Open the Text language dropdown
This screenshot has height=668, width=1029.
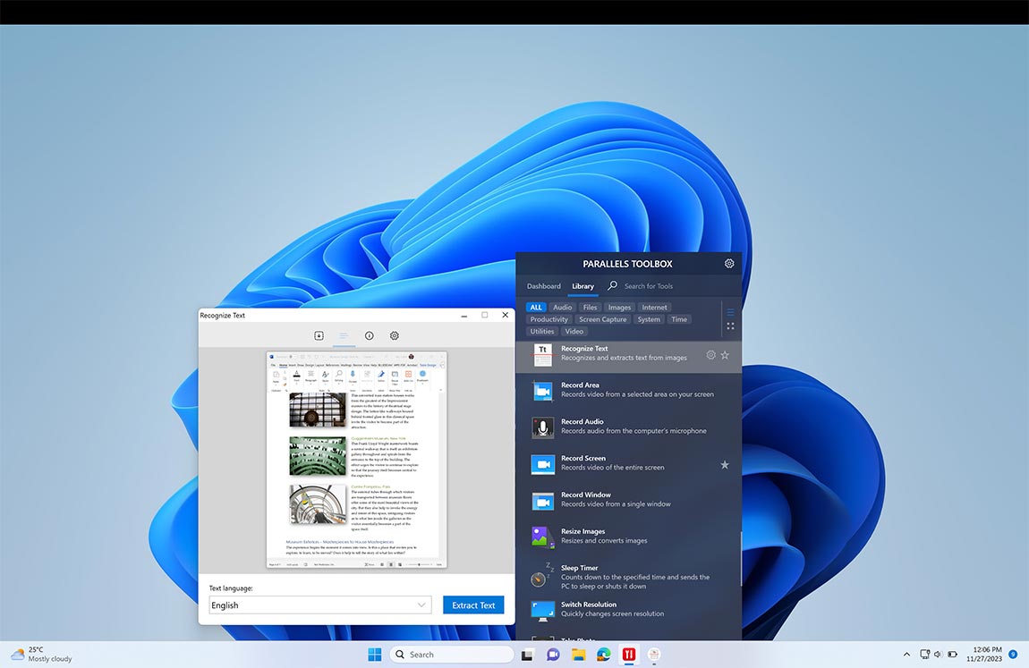pyautogui.click(x=319, y=605)
